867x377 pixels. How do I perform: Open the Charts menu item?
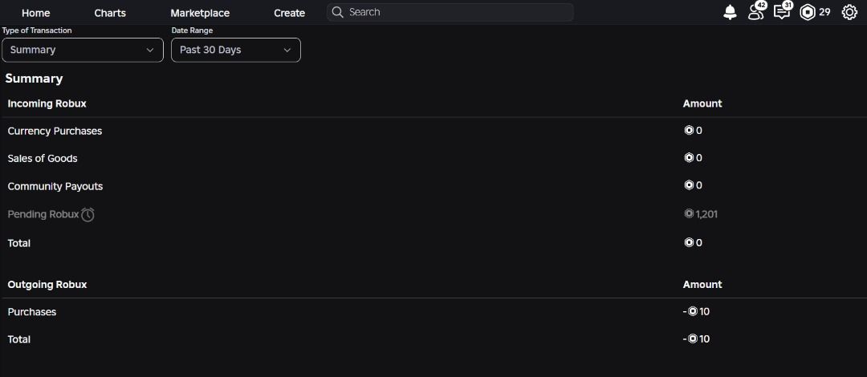110,13
